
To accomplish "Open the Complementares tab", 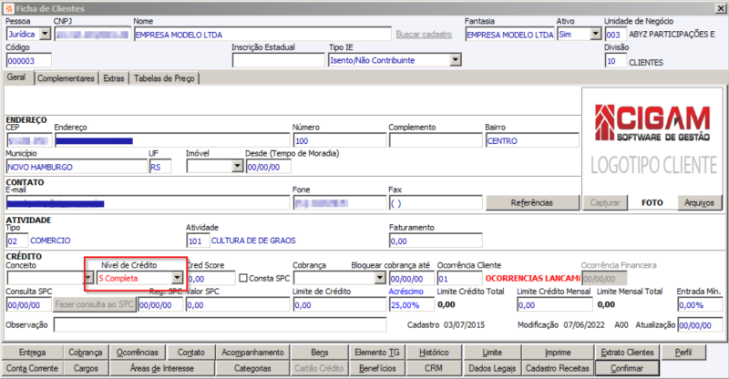I will [66, 78].
